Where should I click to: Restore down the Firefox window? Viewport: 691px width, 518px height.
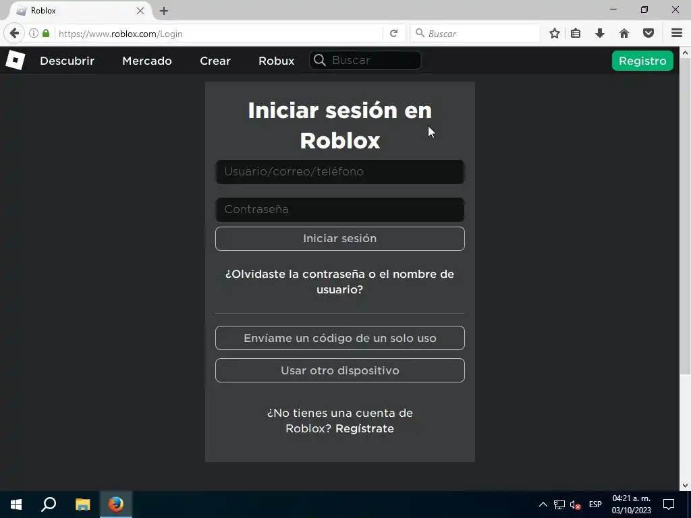point(644,9)
